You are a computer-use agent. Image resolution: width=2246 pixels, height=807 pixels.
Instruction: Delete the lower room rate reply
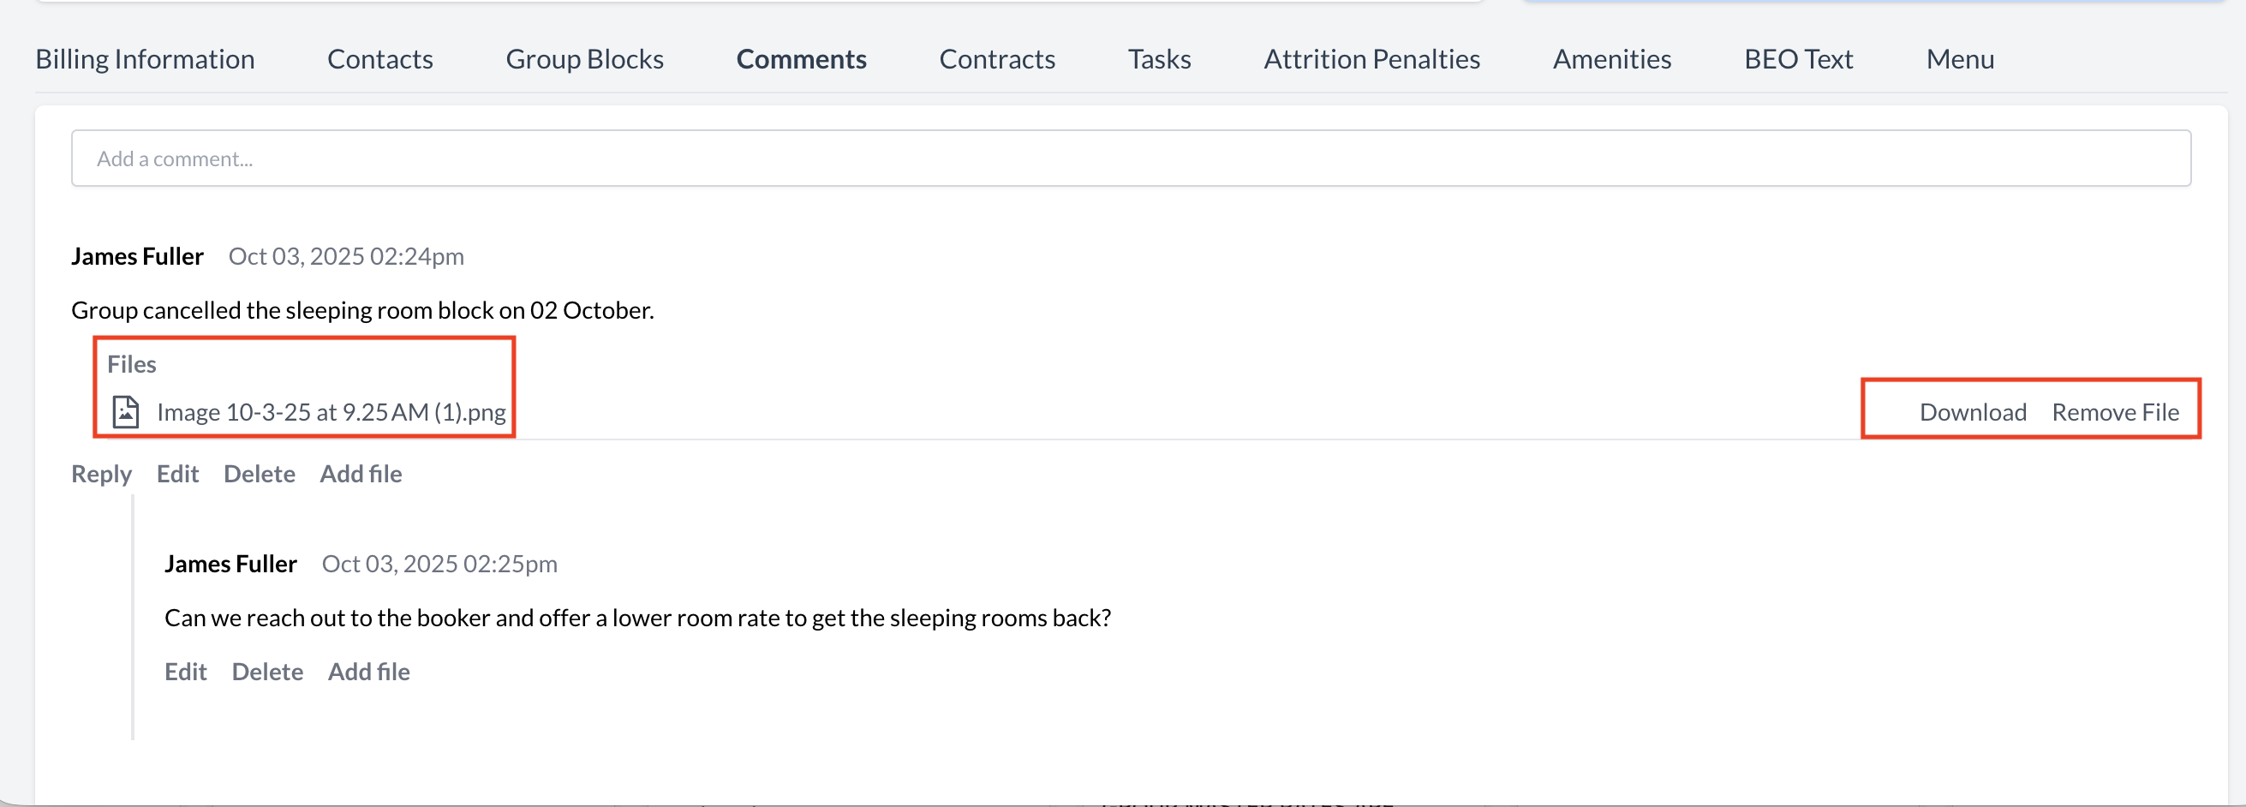click(266, 672)
